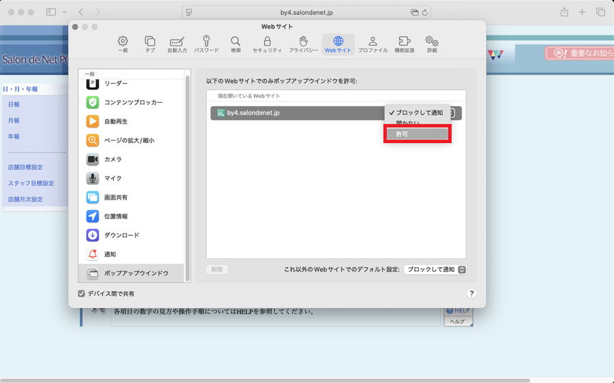Switch to the 機能拡張 settings tab
This screenshot has height=383, width=614.
(x=404, y=44)
